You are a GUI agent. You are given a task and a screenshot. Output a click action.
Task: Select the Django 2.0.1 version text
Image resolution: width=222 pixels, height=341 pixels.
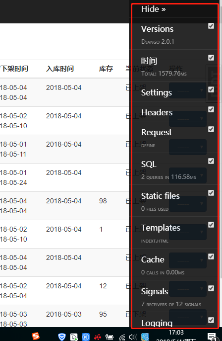pos(158,42)
